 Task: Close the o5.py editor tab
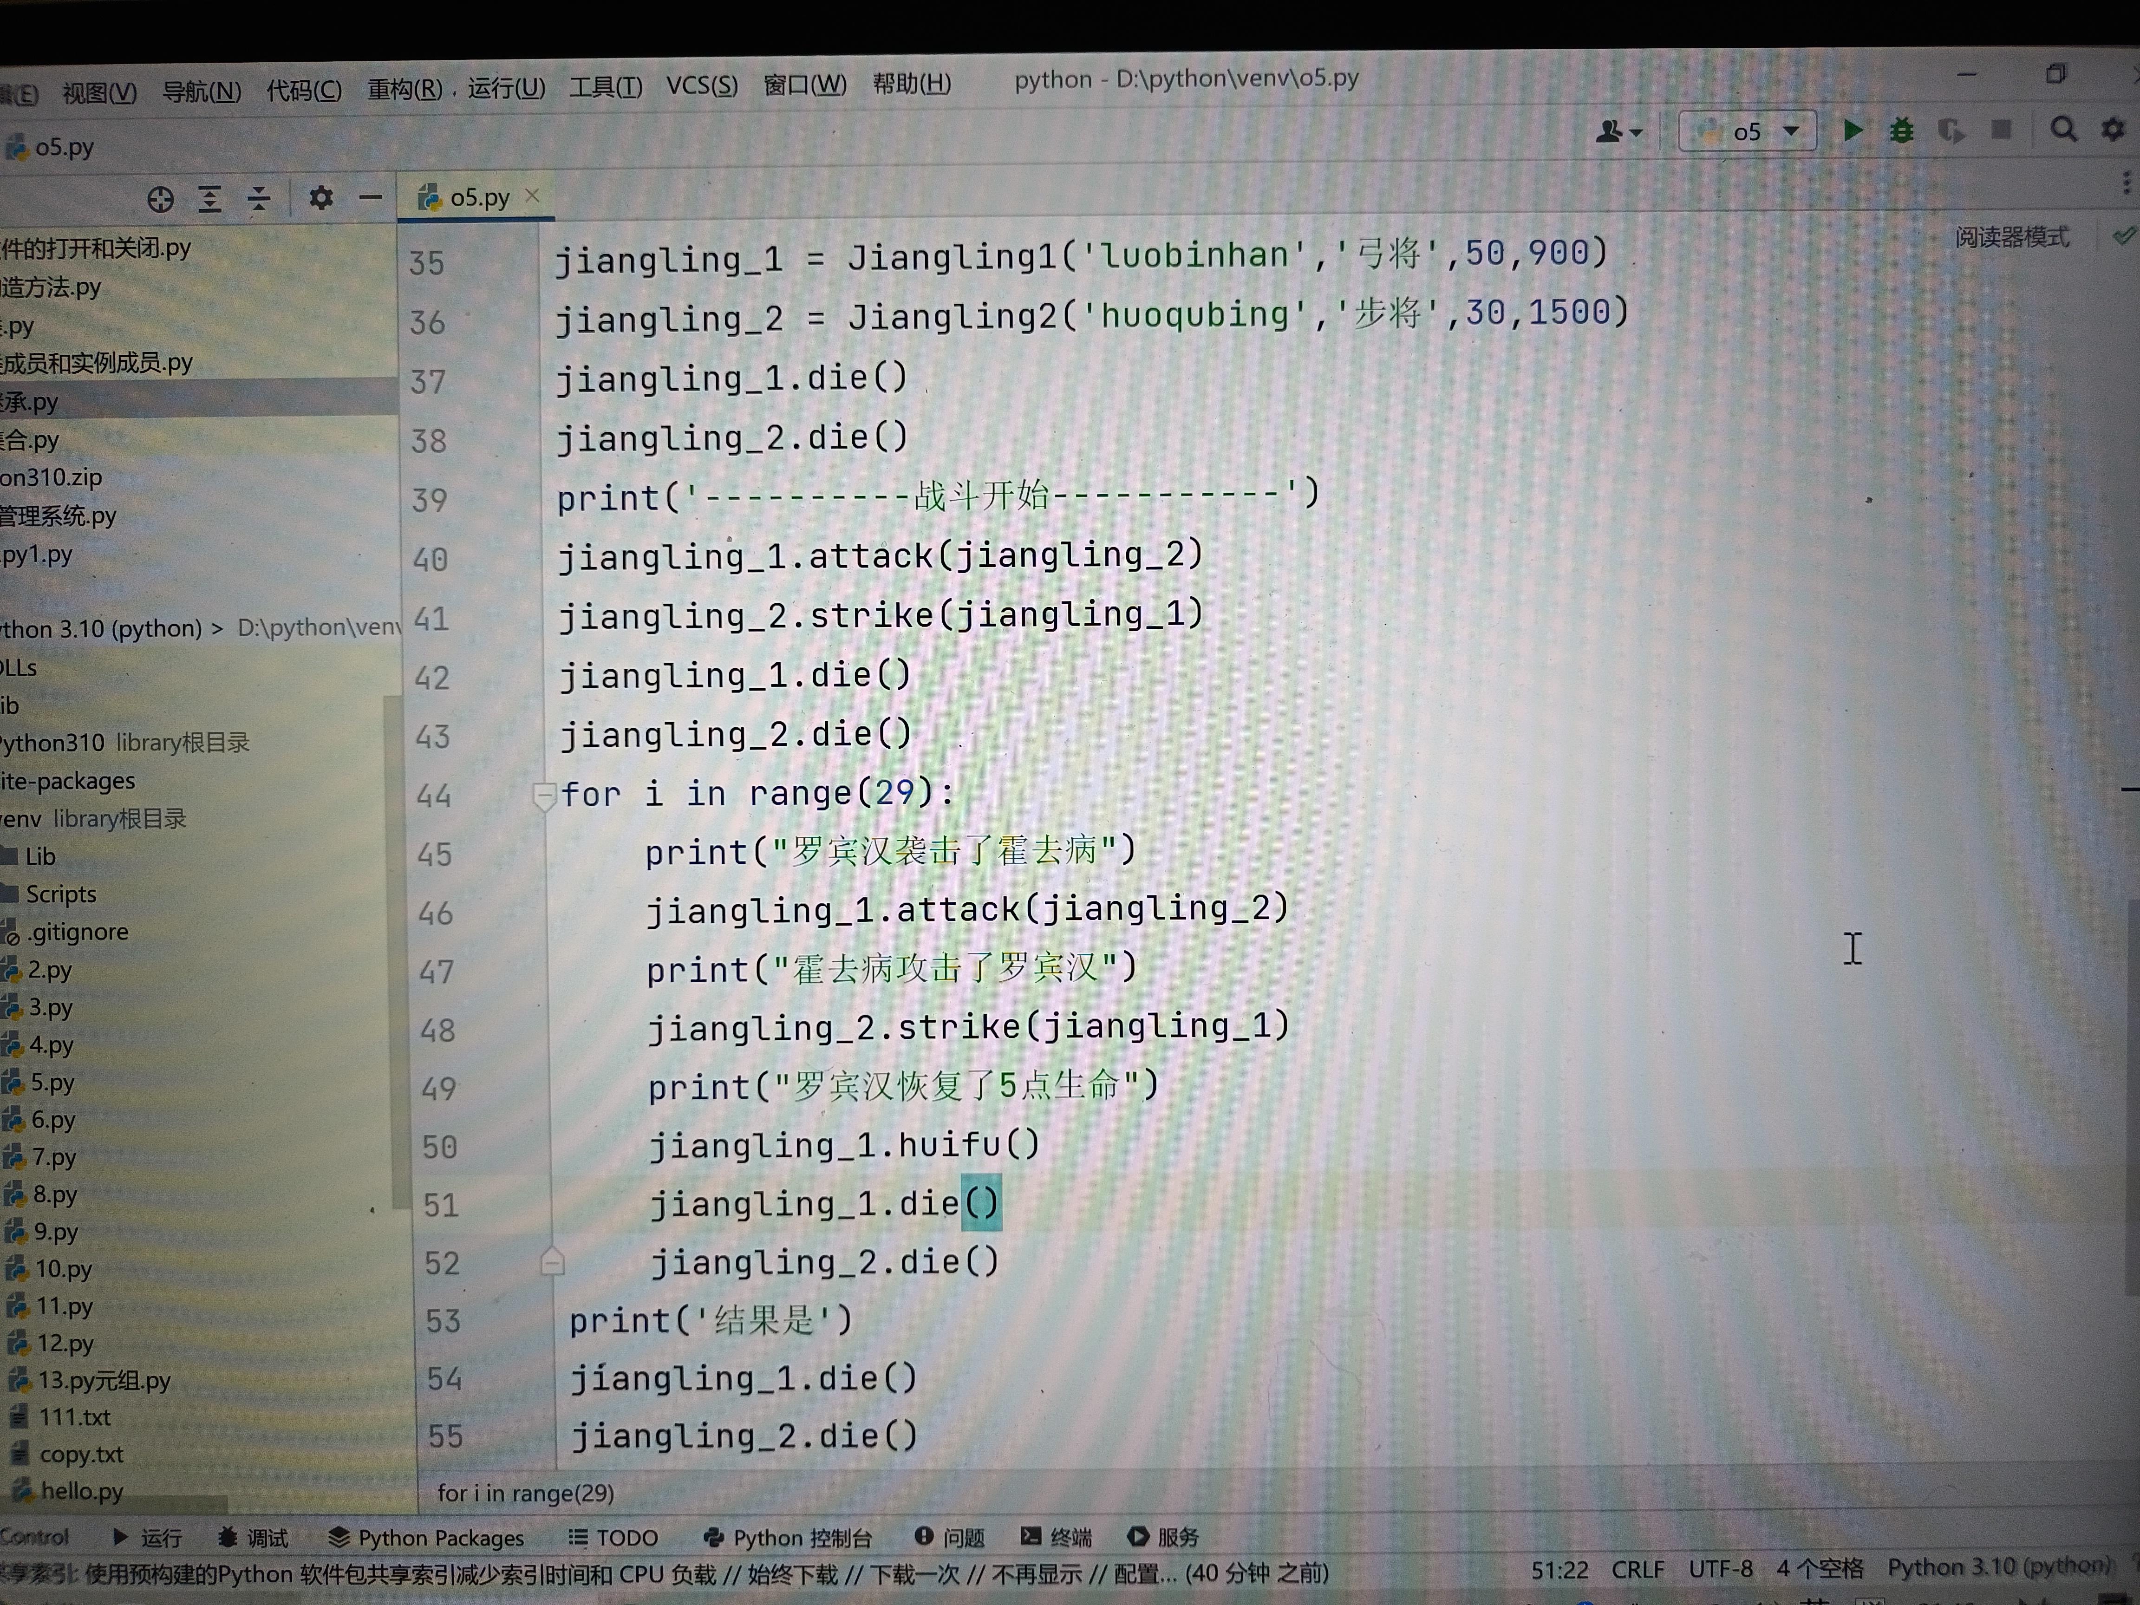point(532,196)
